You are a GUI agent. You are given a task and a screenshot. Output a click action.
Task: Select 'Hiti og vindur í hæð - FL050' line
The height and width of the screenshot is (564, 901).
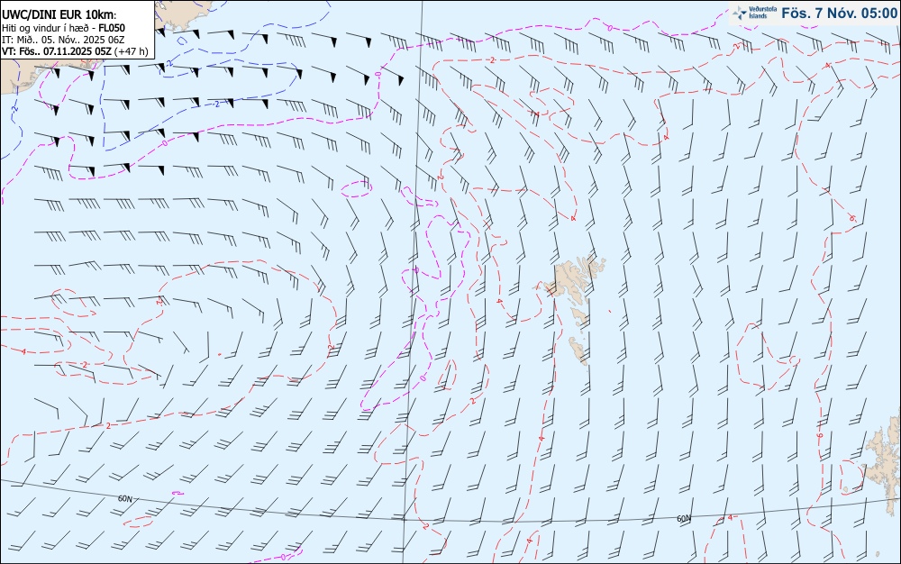63,28
